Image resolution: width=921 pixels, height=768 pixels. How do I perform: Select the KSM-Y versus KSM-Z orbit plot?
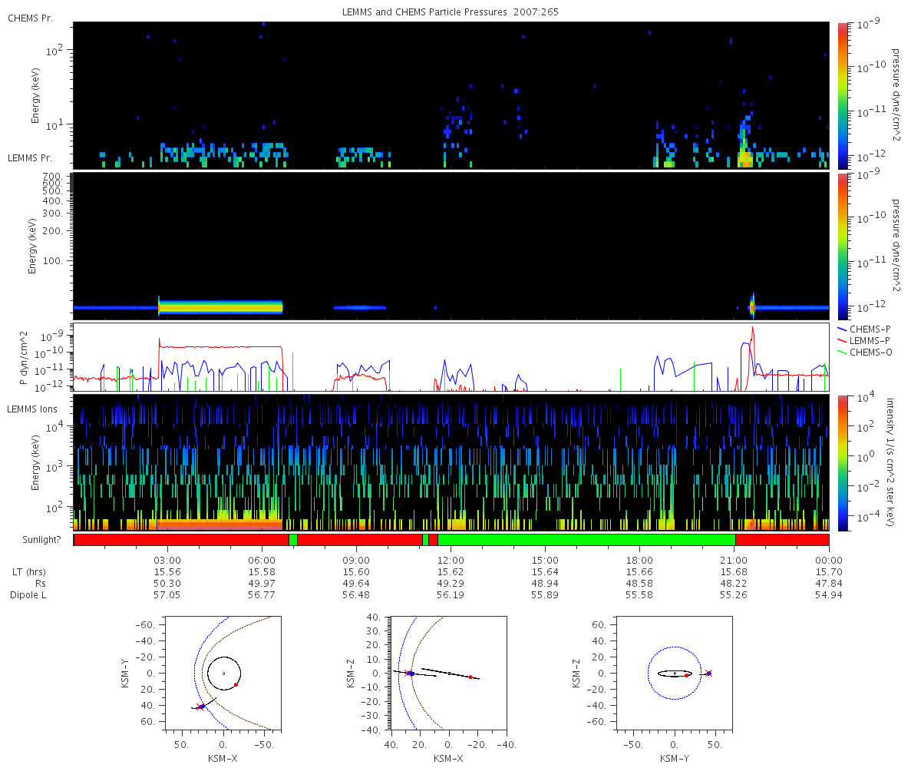tap(675, 673)
